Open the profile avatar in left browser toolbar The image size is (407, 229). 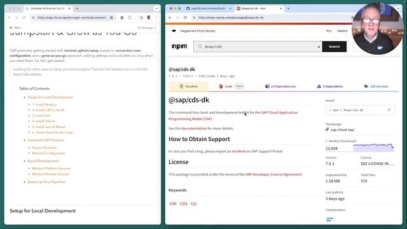click(148, 18)
